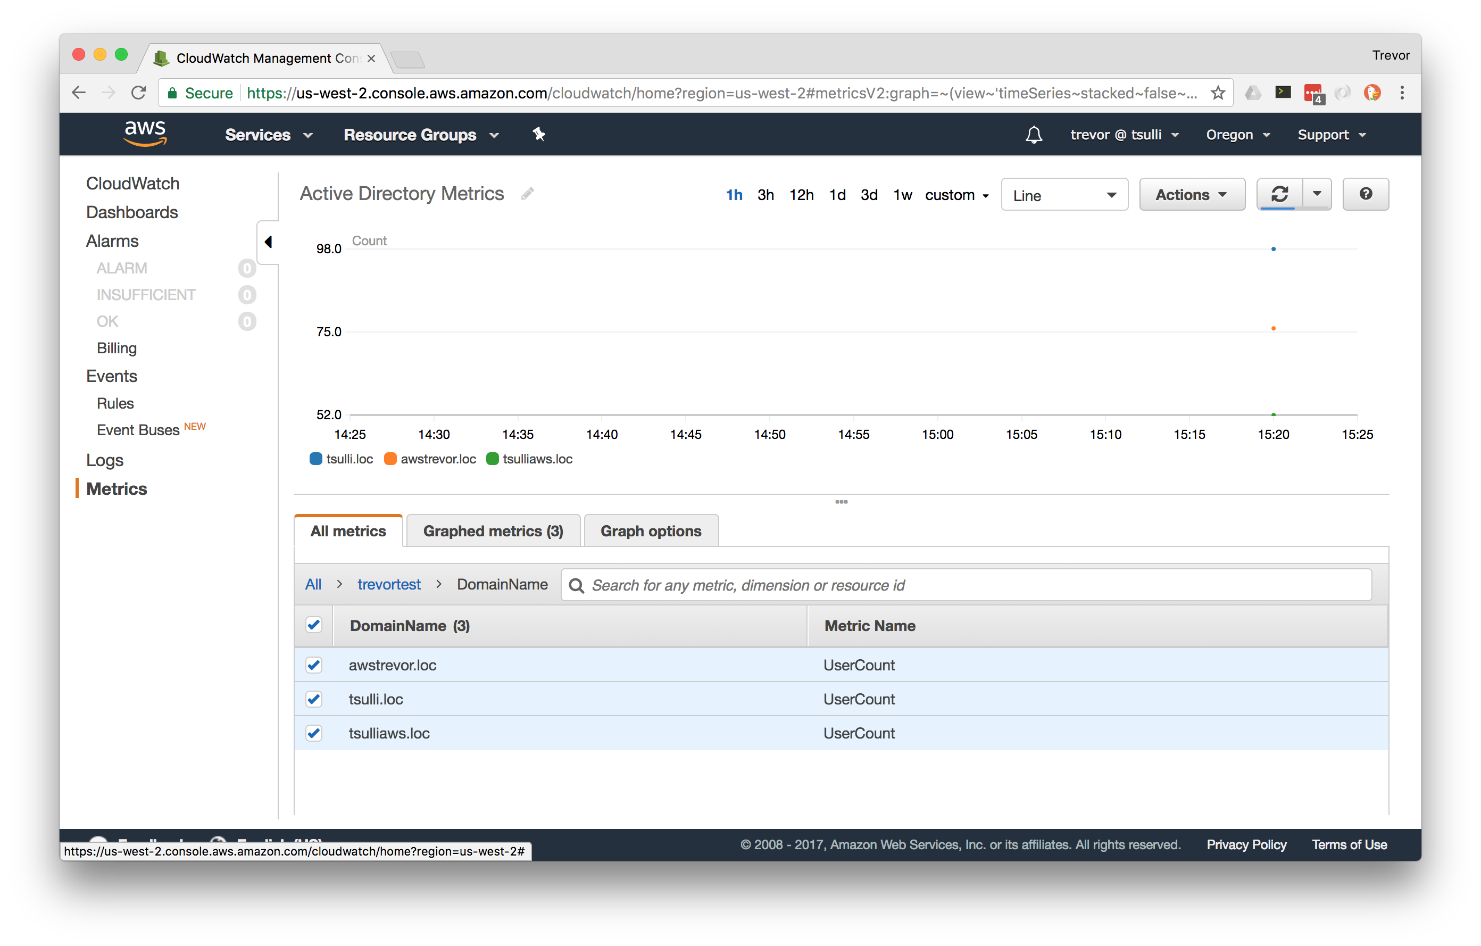Uncheck the tsulliaws.loc metric checkbox
This screenshot has width=1481, height=946.
point(314,733)
